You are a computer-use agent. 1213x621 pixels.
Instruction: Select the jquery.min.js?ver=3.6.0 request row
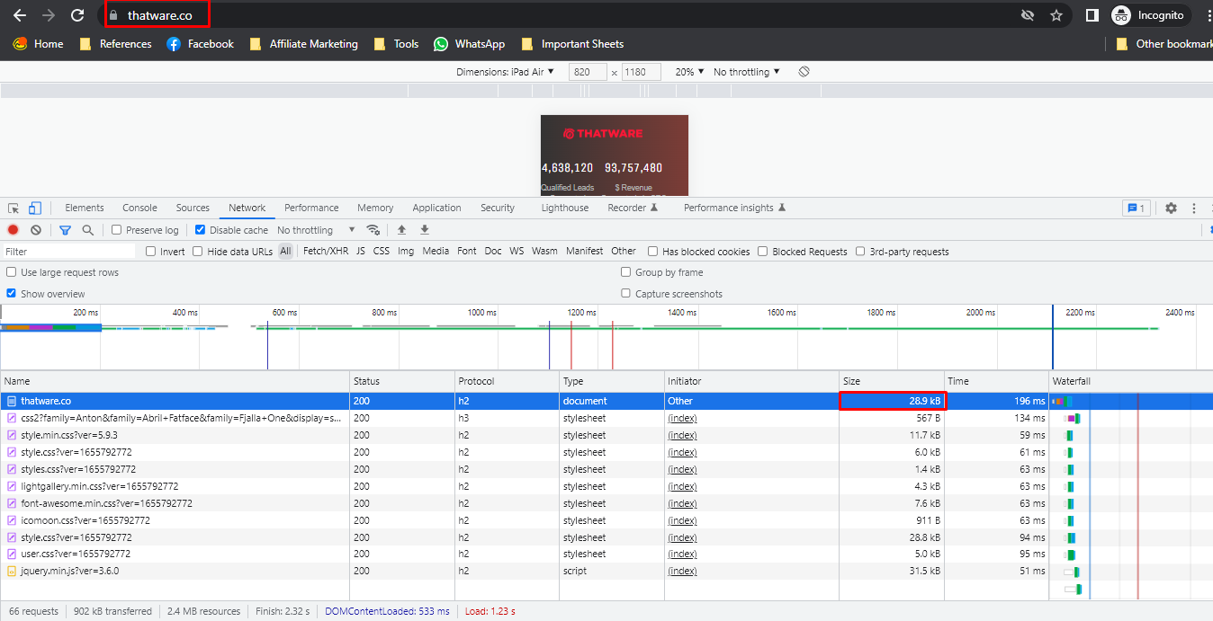point(525,572)
